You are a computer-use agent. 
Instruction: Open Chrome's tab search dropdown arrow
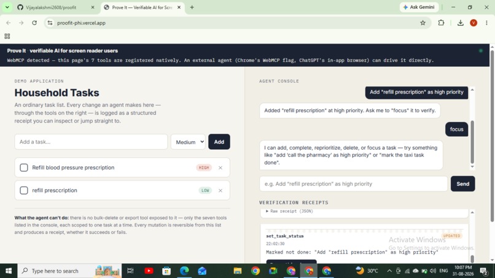[7, 7]
